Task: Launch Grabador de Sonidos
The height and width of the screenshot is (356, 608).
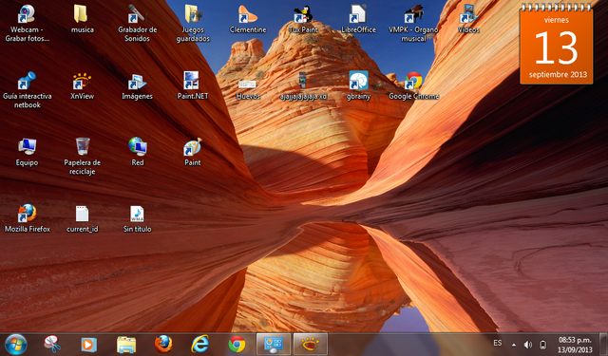Action: [x=137, y=23]
